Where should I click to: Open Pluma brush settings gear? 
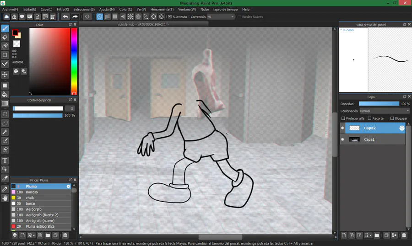click(x=68, y=187)
